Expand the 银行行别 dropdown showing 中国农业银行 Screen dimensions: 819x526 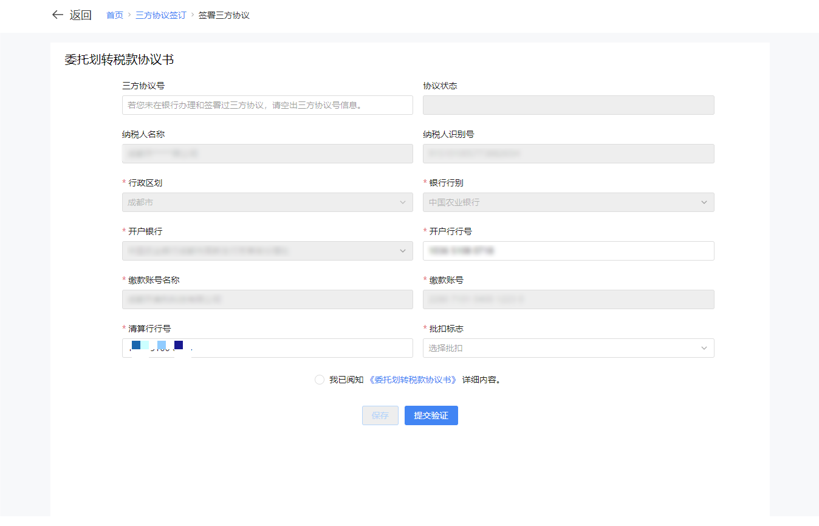[x=568, y=202]
